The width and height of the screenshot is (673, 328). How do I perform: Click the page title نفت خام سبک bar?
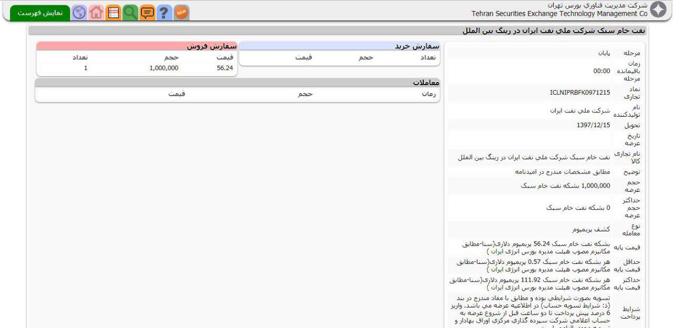[x=337, y=30]
